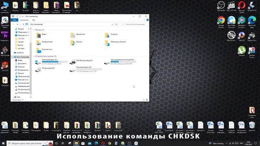Open UltraISO desktop shortcut

click(242, 36)
